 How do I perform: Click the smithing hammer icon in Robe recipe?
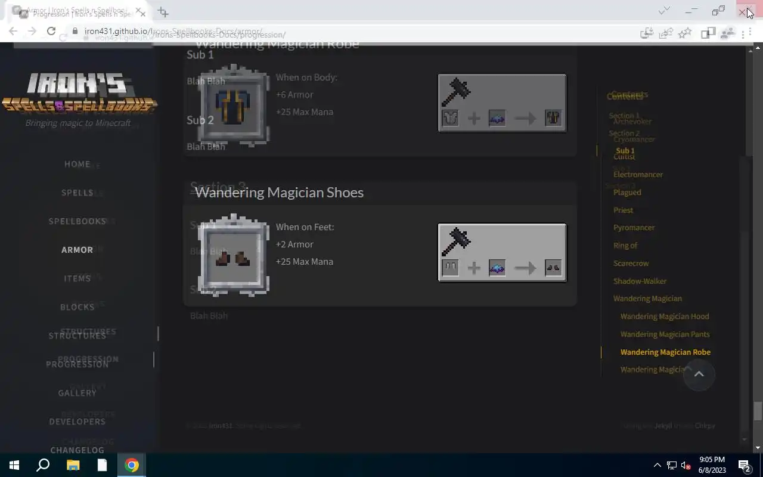[x=456, y=92]
